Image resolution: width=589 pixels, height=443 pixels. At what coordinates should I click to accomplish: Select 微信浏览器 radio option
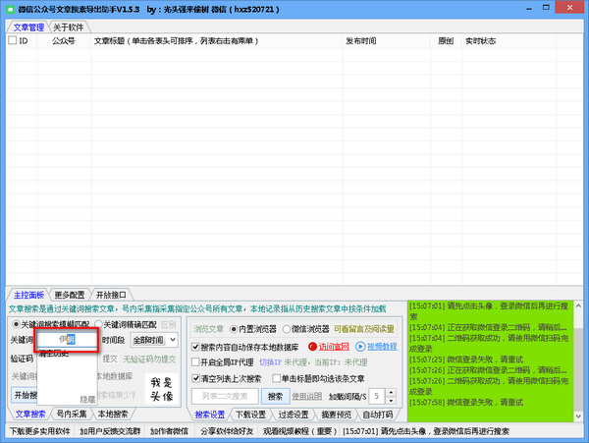(x=287, y=329)
